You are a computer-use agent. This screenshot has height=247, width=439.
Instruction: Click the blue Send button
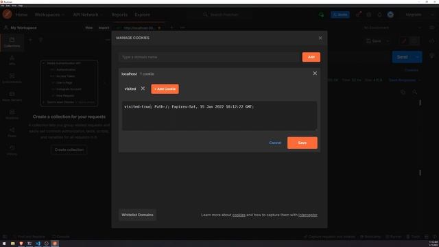402,57
